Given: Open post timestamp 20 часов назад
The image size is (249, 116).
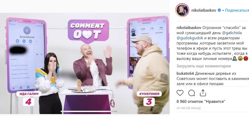Looking at the screenshot, I should pos(188,108).
